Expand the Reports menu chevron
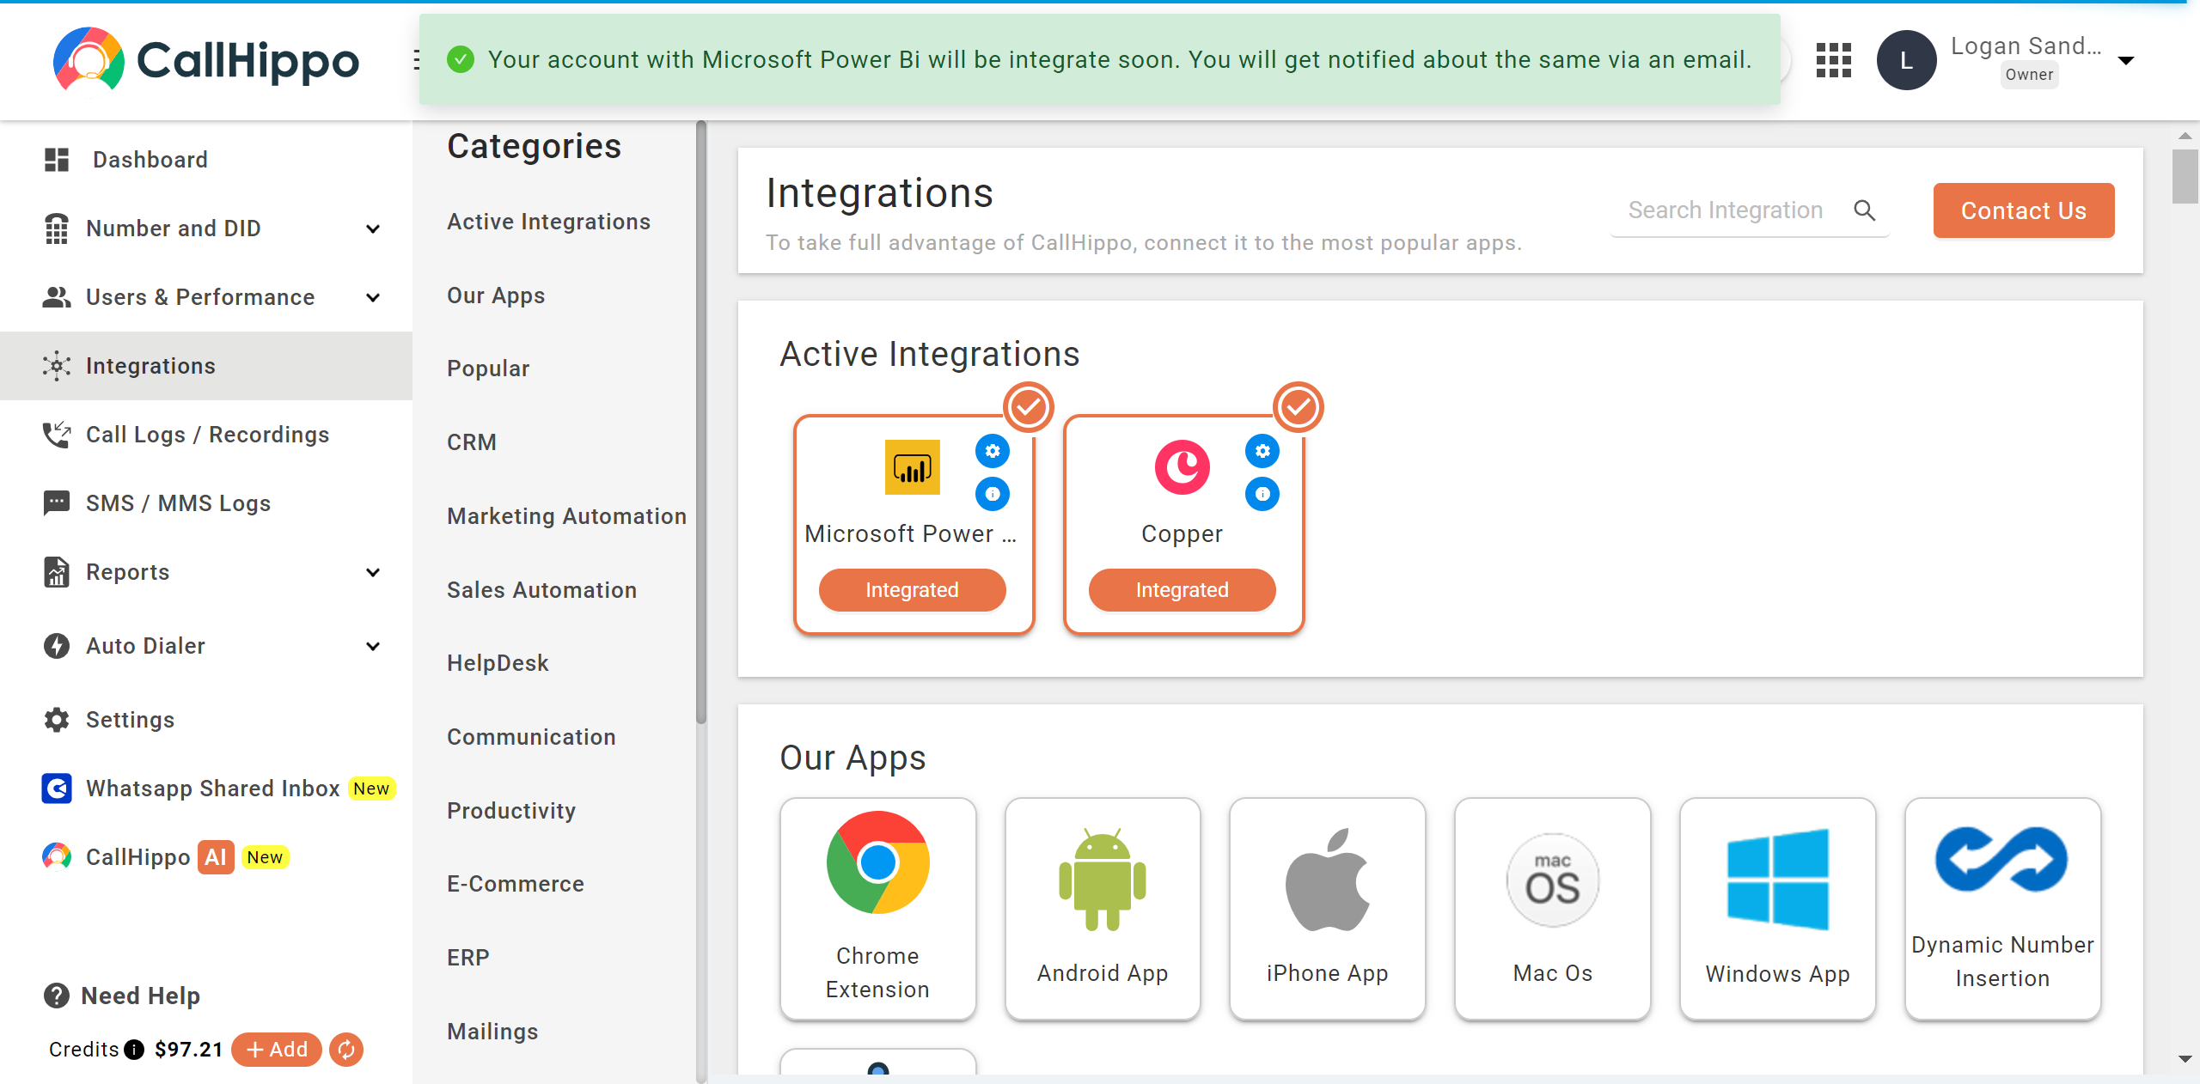 373,572
